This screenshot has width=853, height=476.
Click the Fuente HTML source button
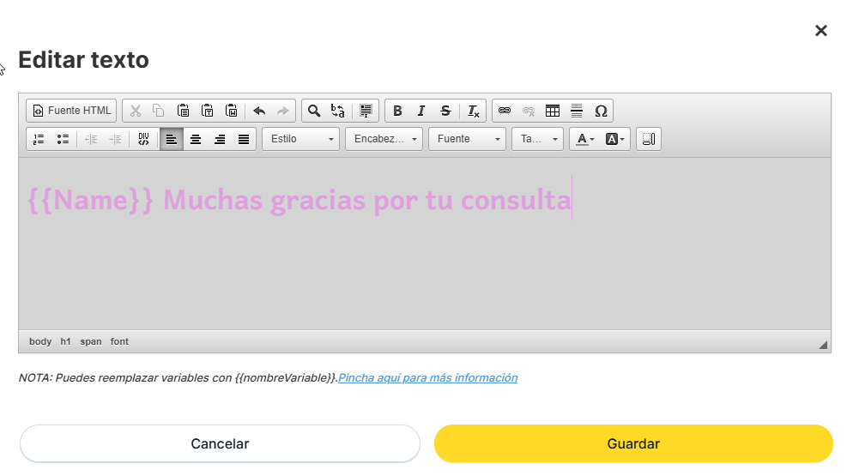[71, 111]
